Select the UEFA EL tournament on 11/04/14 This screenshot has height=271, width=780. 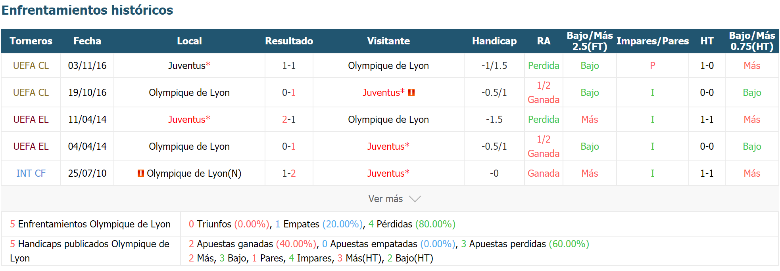31,119
